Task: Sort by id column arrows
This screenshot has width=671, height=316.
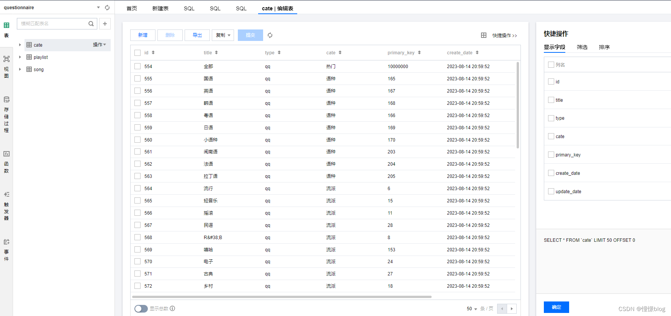Action: pos(153,52)
